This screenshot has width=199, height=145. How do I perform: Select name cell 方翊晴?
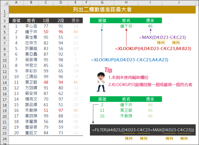pos(31,88)
